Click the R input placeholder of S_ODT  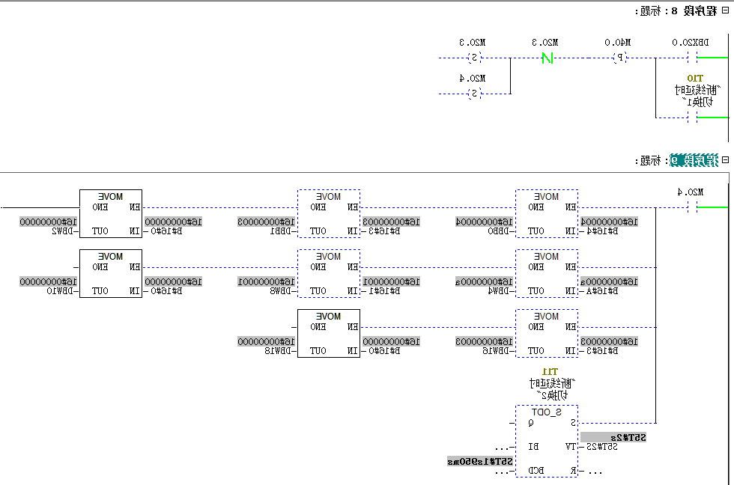[x=595, y=472]
